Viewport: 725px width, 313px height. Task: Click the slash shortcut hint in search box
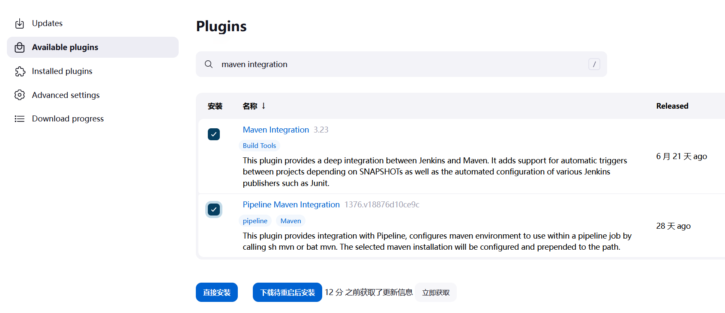coord(594,64)
